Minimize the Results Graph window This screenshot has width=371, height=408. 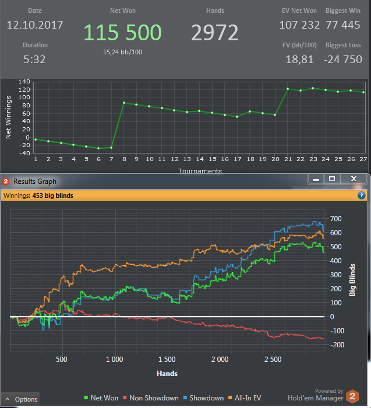tap(316, 179)
